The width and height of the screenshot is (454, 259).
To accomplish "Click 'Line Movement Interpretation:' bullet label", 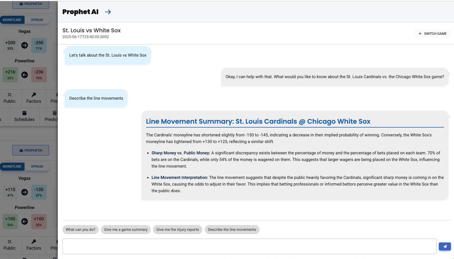I will pyautogui.click(x=180, y=177).
